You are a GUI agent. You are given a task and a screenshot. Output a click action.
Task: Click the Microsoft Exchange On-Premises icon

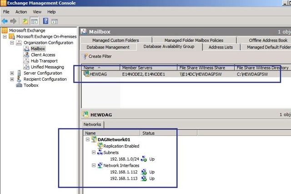pyautogui.click(x=12, y=36)
